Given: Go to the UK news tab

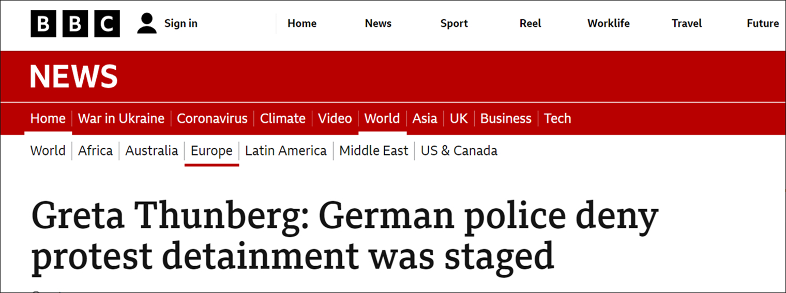Looking at the screenshot, I should pos(459,119).
